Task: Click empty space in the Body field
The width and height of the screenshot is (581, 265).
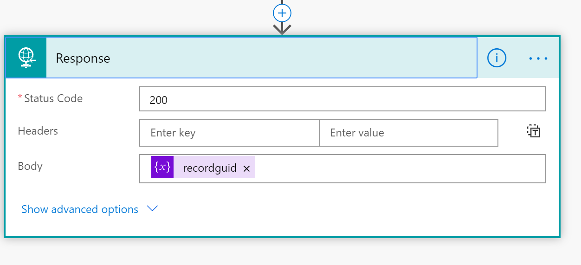Action: (x=399, y=168)
